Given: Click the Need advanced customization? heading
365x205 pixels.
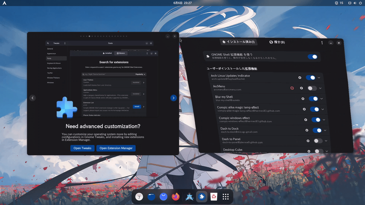Looking at the screenshot, I should tap(103, 126).
